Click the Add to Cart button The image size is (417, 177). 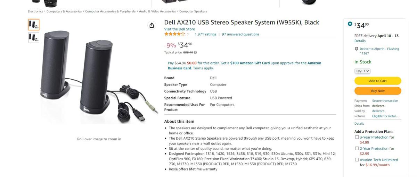point(378,81)
